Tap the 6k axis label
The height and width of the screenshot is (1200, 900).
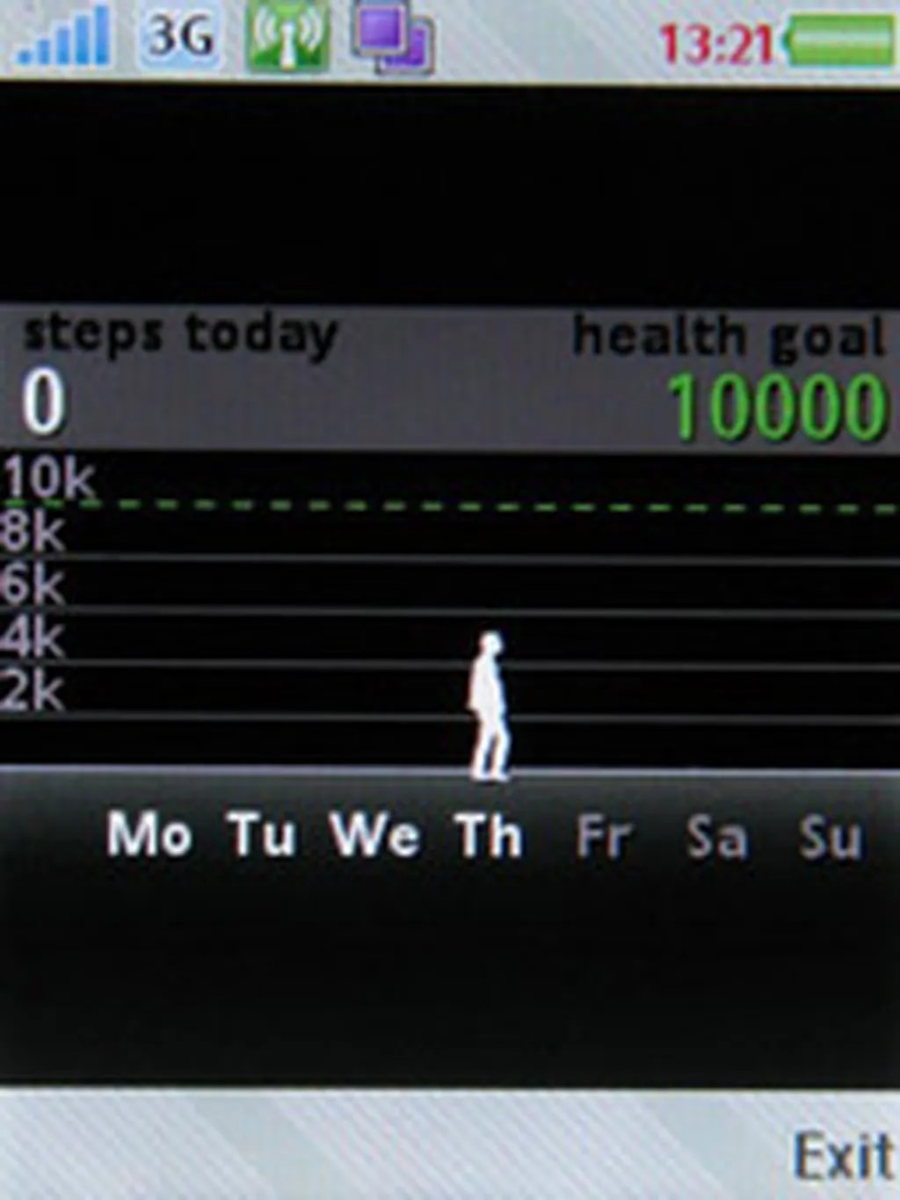pyautogui.click(x=32, y=585)
